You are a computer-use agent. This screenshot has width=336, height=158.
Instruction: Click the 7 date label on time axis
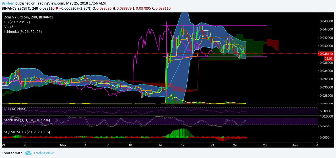click(x=108, y=145)
